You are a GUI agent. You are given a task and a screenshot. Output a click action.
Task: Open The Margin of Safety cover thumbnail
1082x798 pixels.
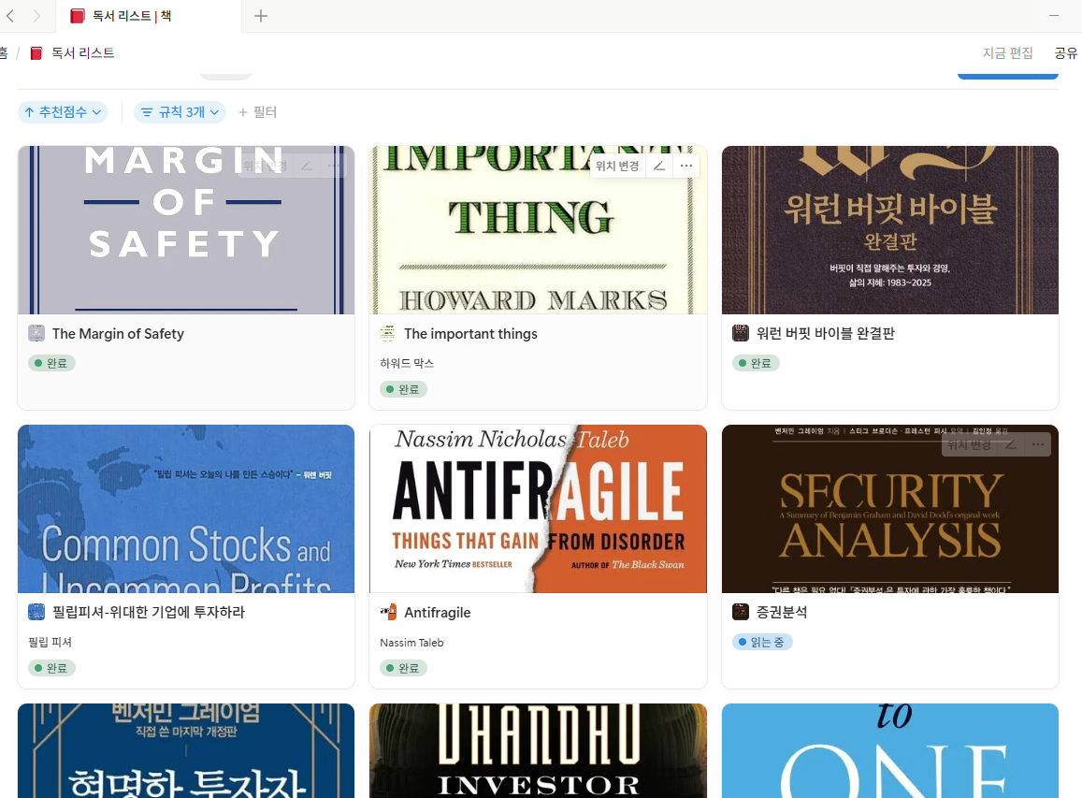pyautogui.click(x=186, y=230)
